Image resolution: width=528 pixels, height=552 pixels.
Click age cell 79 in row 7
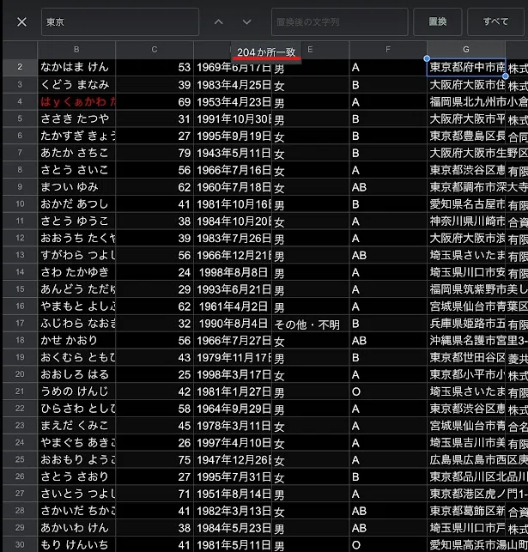(155, 153)
